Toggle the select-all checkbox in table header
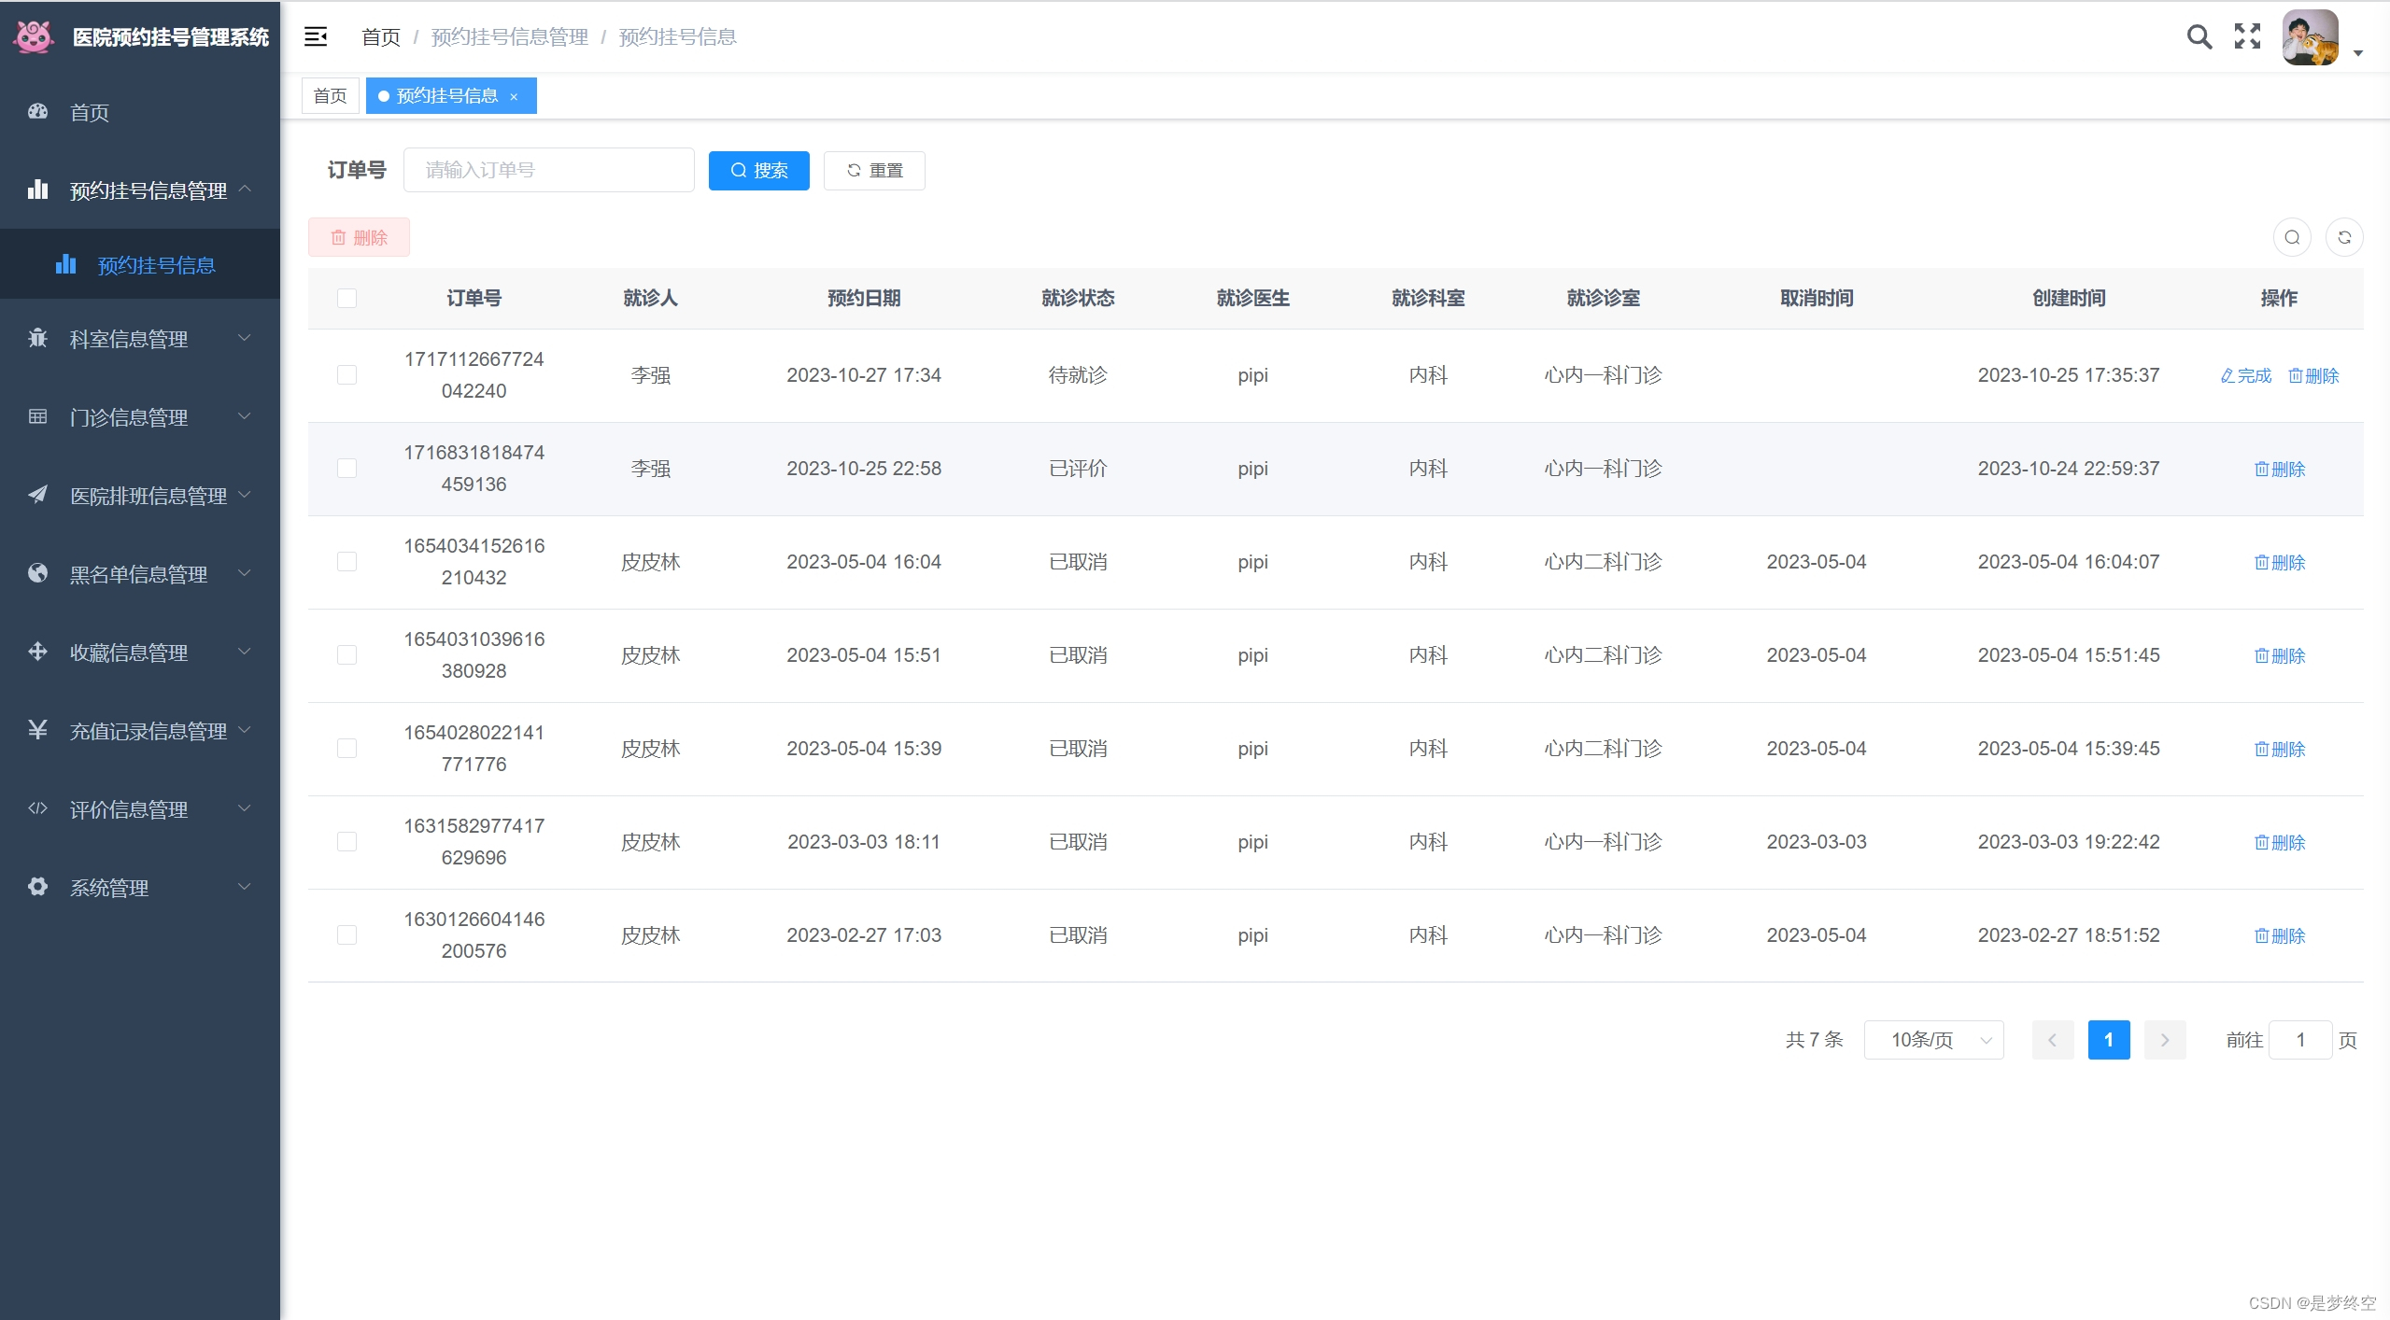This screenshot has width=2390, height=1320. click(346, 298)
